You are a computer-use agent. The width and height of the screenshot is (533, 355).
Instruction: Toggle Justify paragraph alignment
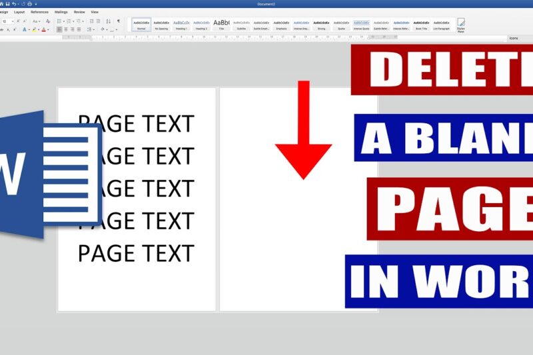coord(79,29)
